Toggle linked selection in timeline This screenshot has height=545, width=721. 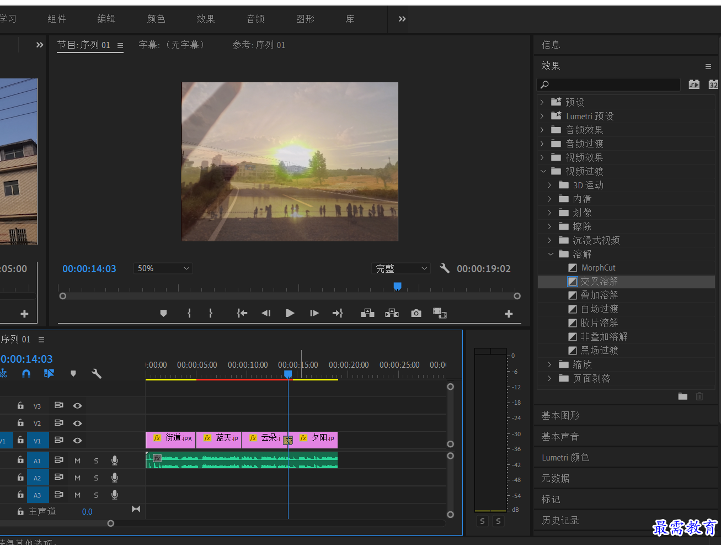(49, 374)
